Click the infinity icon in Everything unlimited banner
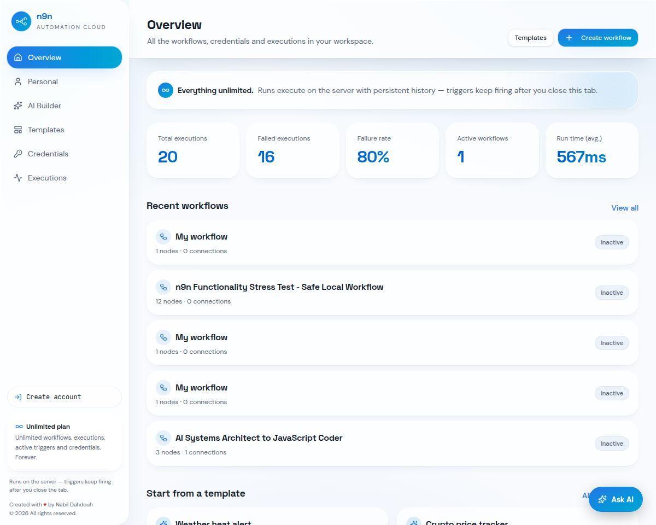 tap(166, 90)
